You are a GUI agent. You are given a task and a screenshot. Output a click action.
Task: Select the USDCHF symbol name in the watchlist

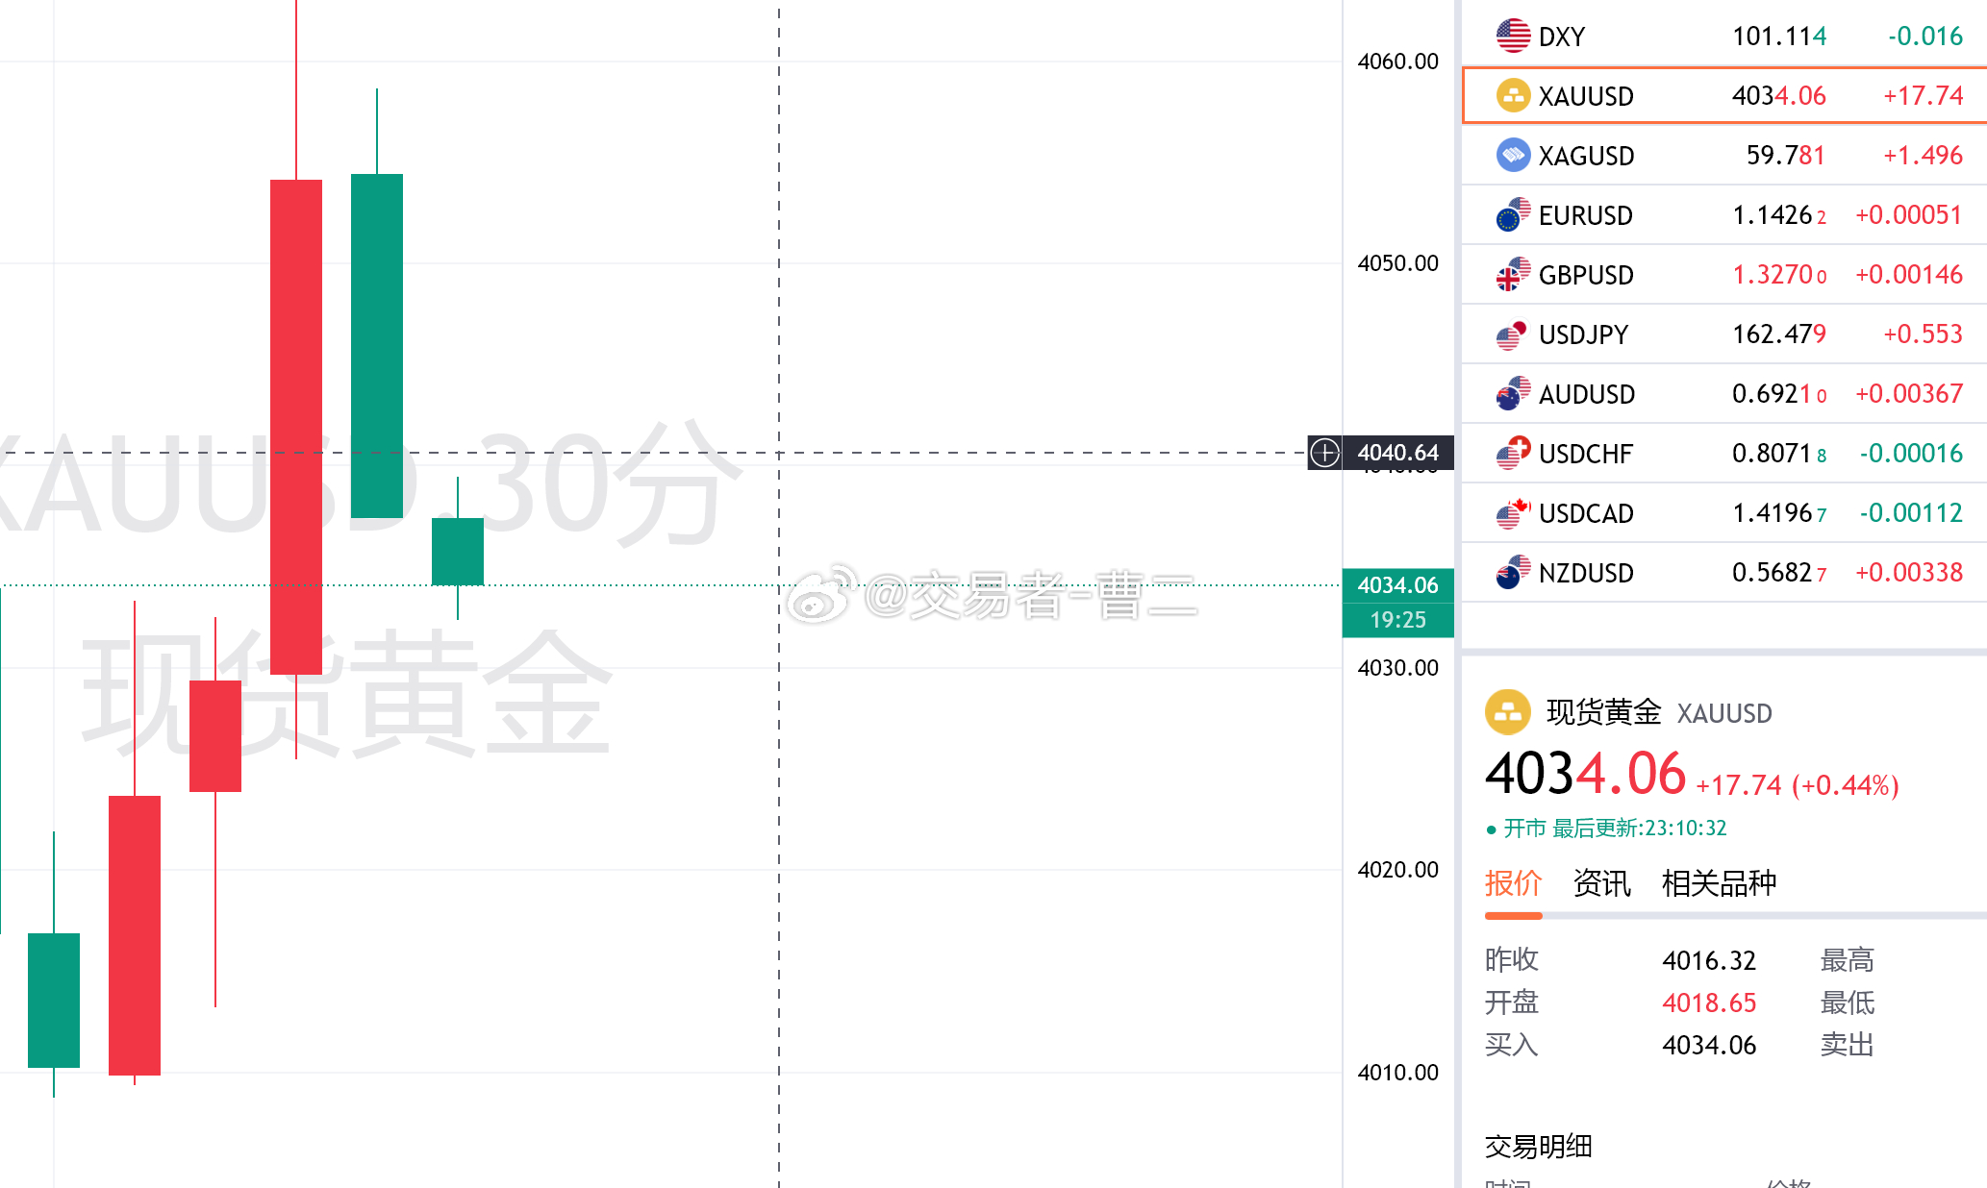click(x=1586, y=454)
